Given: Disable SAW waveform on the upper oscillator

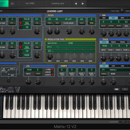Looking at the screenshot, I should point(20,23).
